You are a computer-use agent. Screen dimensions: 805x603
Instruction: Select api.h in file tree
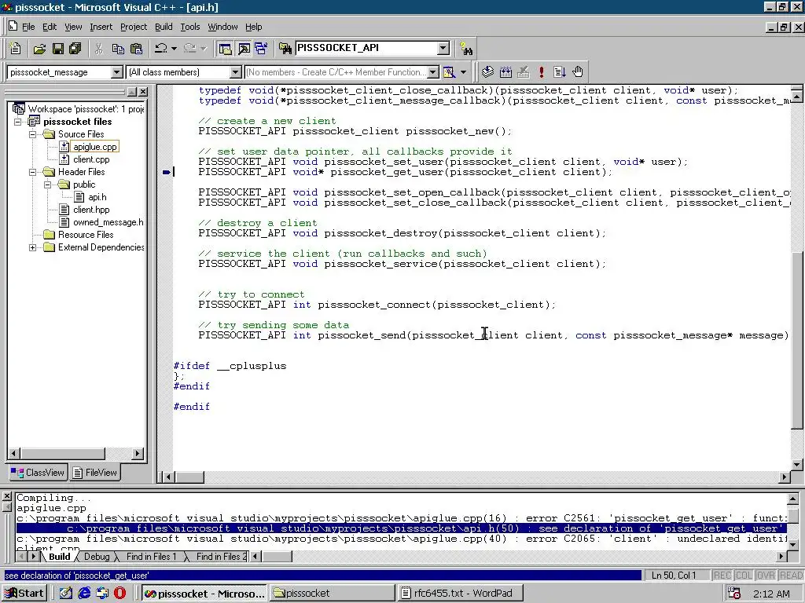point(97,197)
